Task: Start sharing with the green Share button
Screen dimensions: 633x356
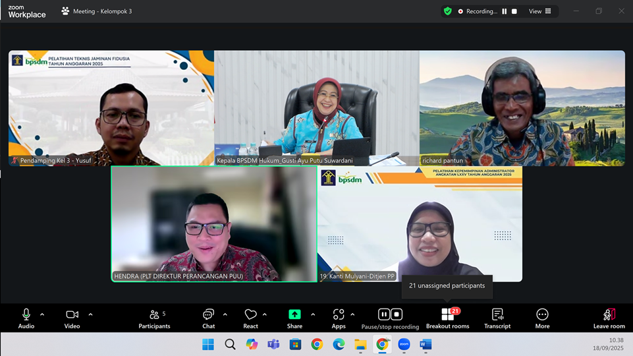Action: (294, 319)
